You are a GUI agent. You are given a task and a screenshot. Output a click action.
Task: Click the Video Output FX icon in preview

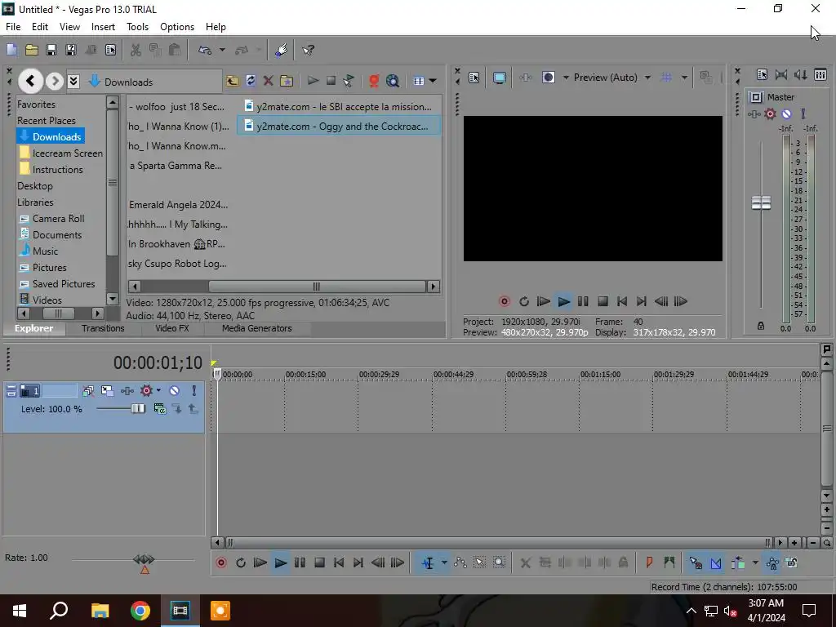526,78
